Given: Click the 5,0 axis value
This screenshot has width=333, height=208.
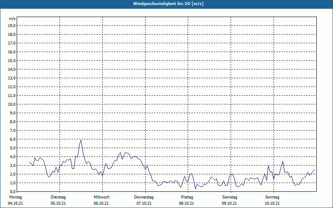Looking at the screenshot, I should tap(12, 148).
